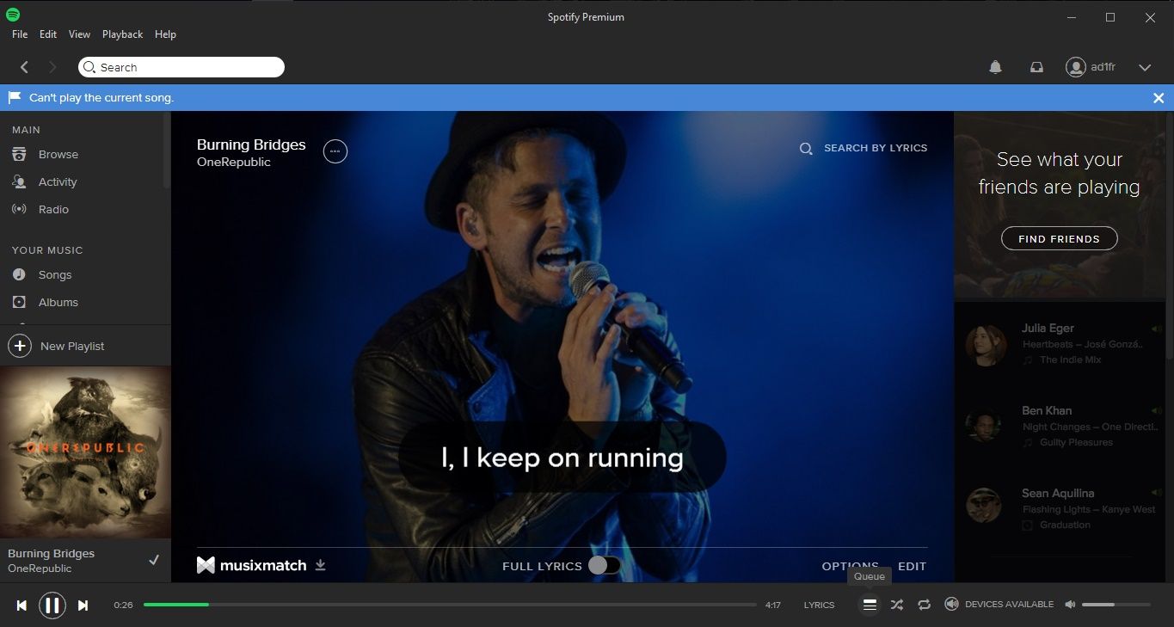This screenshot has width=1174, height=627.
Task: Expand the ad1fr account dropdown arrow
Action: [1144, 67]
